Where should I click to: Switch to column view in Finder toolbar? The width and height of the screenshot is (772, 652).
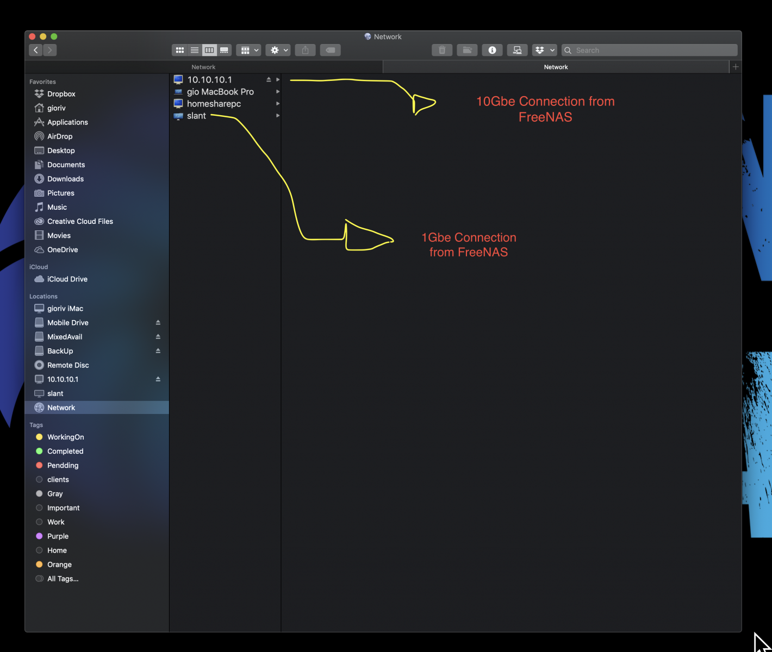pyautogui.click(x=209, y=50)
